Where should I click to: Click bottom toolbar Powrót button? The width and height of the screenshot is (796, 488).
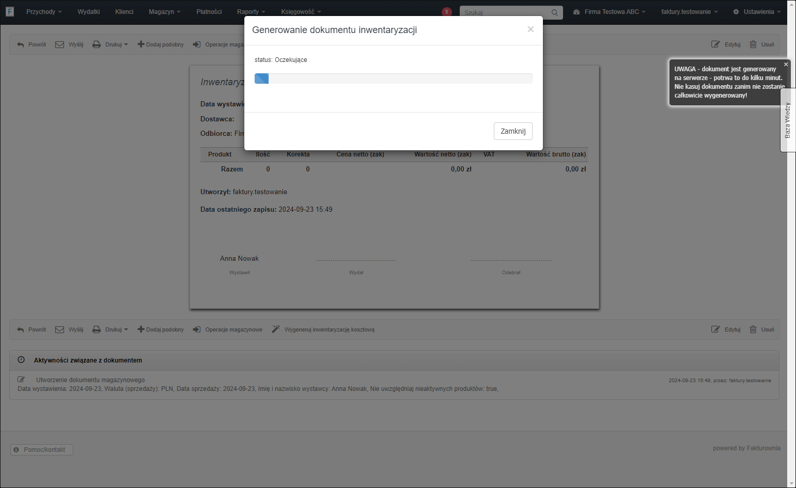pos(32,329)
